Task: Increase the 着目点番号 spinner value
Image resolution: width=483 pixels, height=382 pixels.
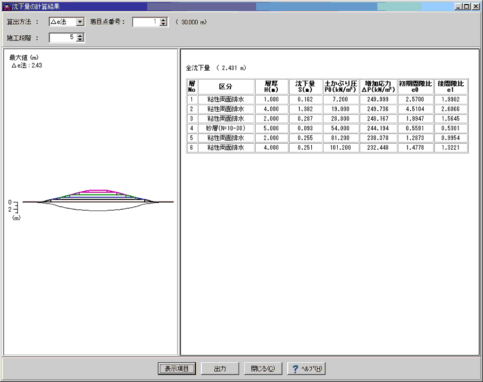Action: (x=164, y=20)
